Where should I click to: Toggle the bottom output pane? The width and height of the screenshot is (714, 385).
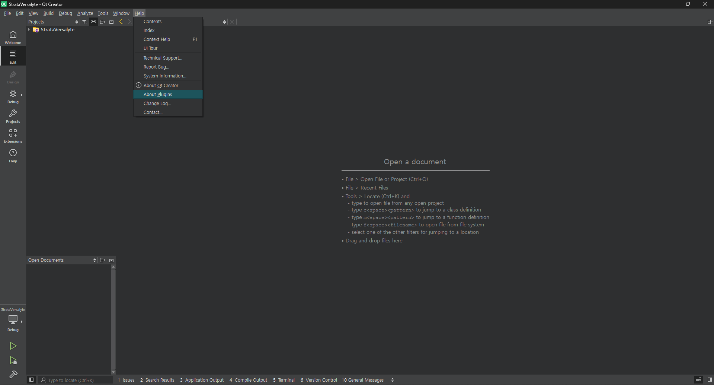click(x=698, y=380)
